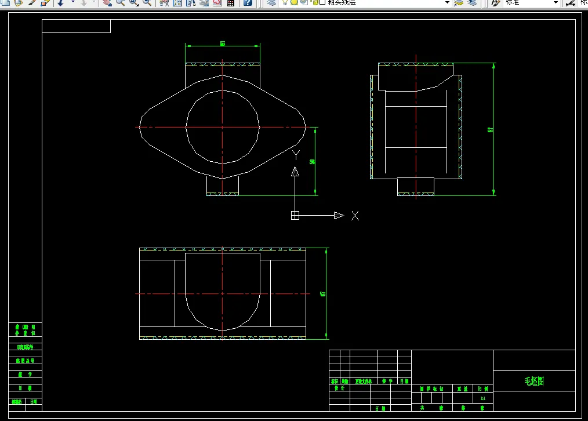Open the Layer Properties Manager icon
Viewport: 588px width, 421px height.
point(271,3)
